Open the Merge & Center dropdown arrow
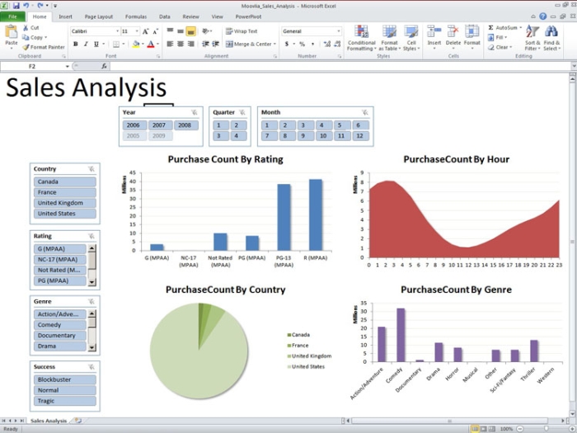577x433 pixels. point(274,45)
